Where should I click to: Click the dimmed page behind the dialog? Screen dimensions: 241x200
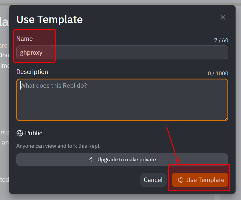[4, 118]
